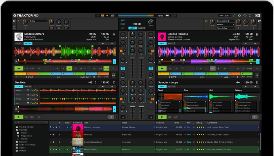Click STORE cue button on Deck A

(106, 77)
